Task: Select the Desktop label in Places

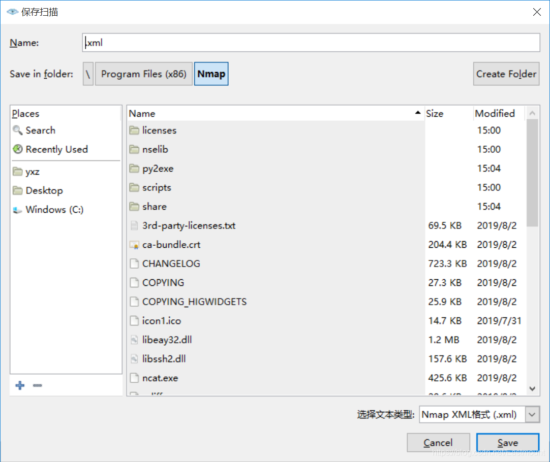Action: 44,190
